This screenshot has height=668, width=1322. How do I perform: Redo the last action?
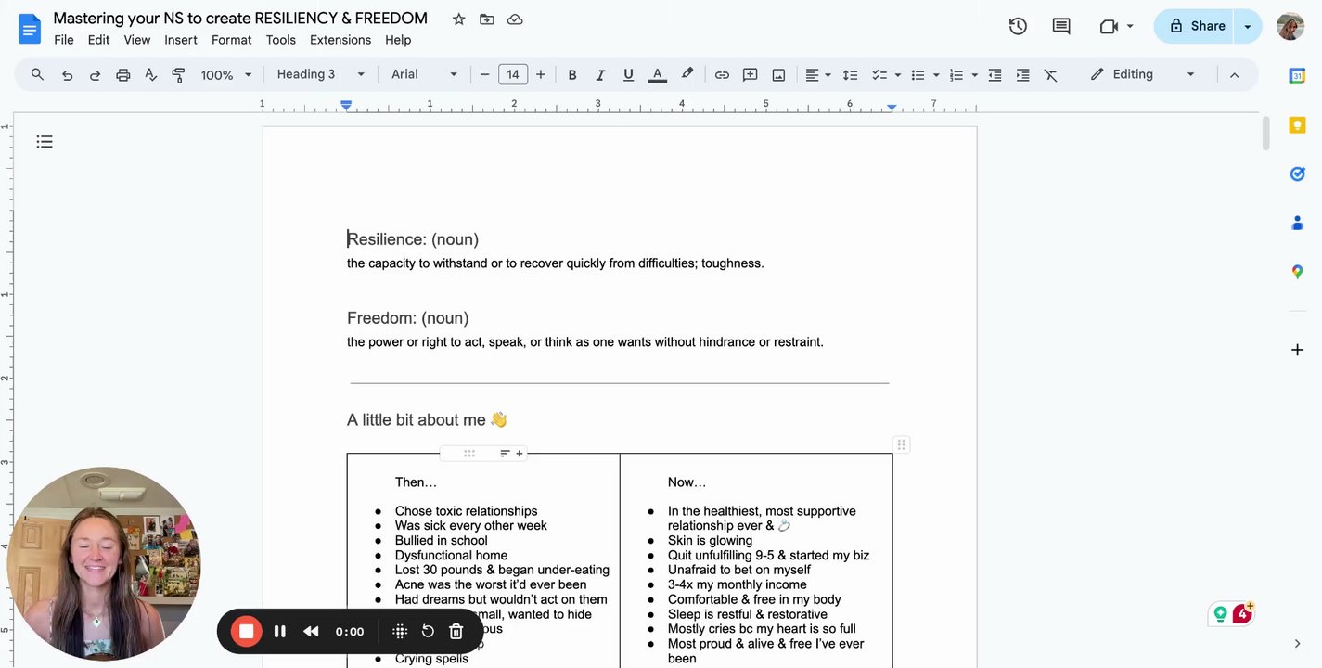[95, 74]
